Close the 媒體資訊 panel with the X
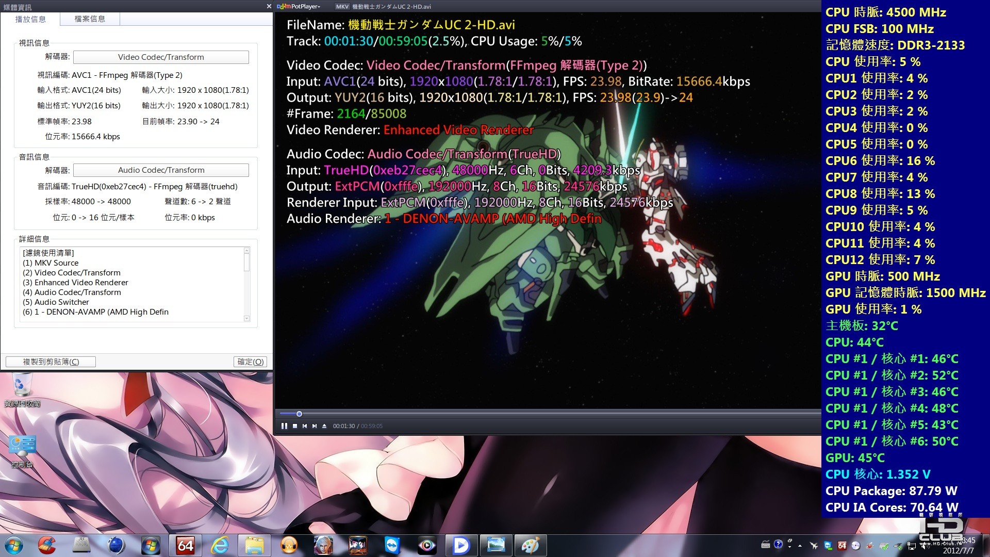This screenshot has height=557, width=990. click(269, 7)
